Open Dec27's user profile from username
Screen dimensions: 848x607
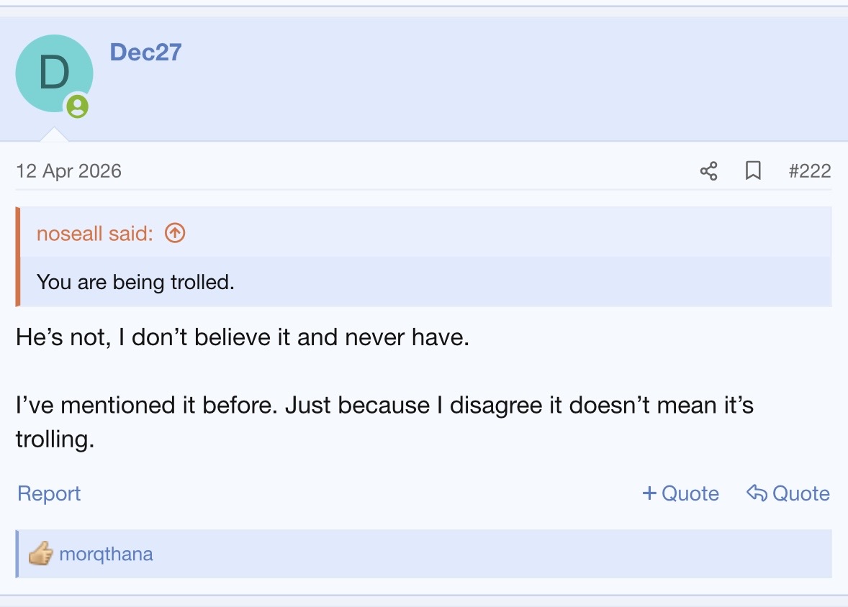(x=145, y=53)
